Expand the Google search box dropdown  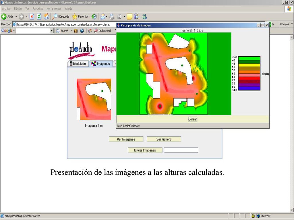52,31
